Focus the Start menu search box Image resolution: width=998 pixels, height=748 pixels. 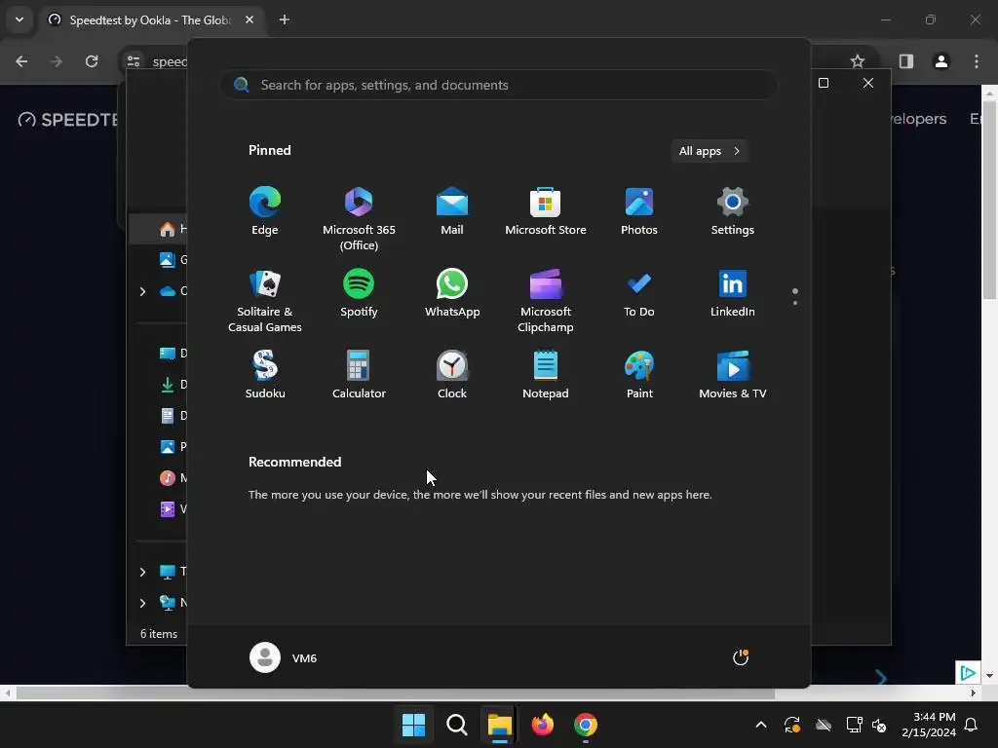click(x=498, y=85)
